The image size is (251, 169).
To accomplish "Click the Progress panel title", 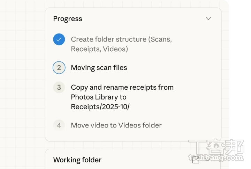I will [x=68, y=19].
